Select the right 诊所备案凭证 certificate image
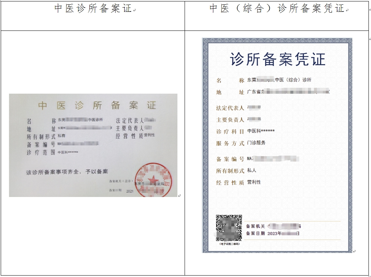 point(277,145)
